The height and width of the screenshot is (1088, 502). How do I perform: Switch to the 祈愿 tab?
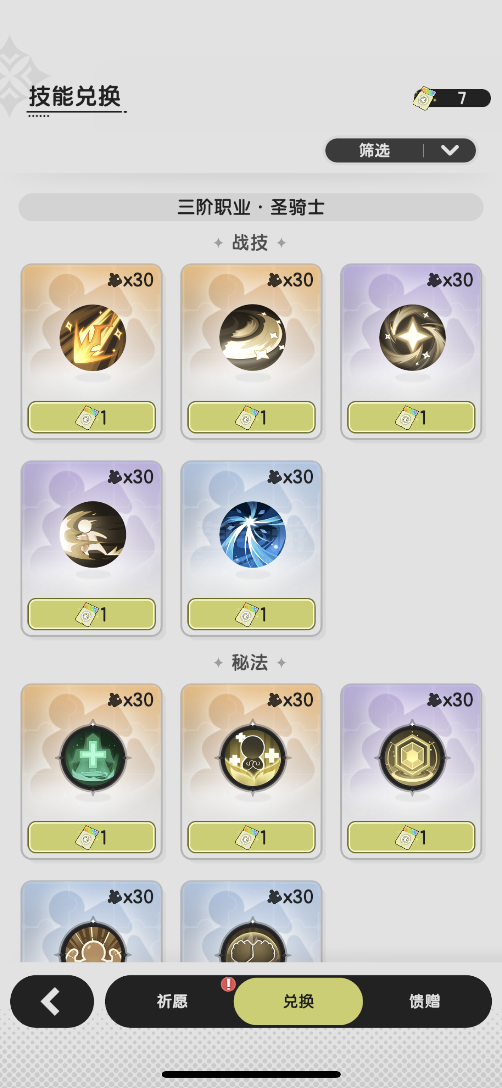pyautogui.click(x=172, y=1001)
